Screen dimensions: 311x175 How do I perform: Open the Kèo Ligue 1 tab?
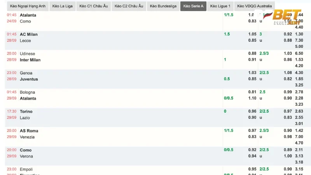[x=220, y=6]
